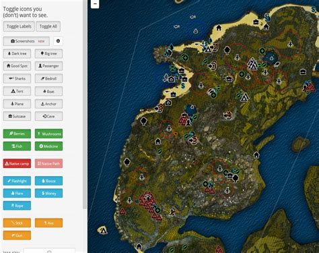Screen dimensions: 319x253
Task: Open the Screenshots NEW button
Action: (x=26, y=41)
